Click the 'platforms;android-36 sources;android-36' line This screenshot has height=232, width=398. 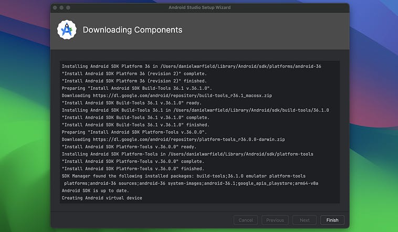point(191,184)
